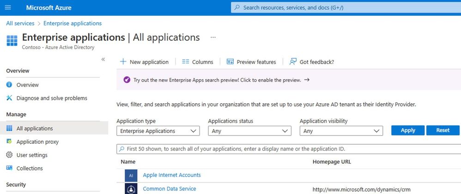This screenshot has height=194, width=461.
Task: Click the Got feedback icon
Action: 293,62
